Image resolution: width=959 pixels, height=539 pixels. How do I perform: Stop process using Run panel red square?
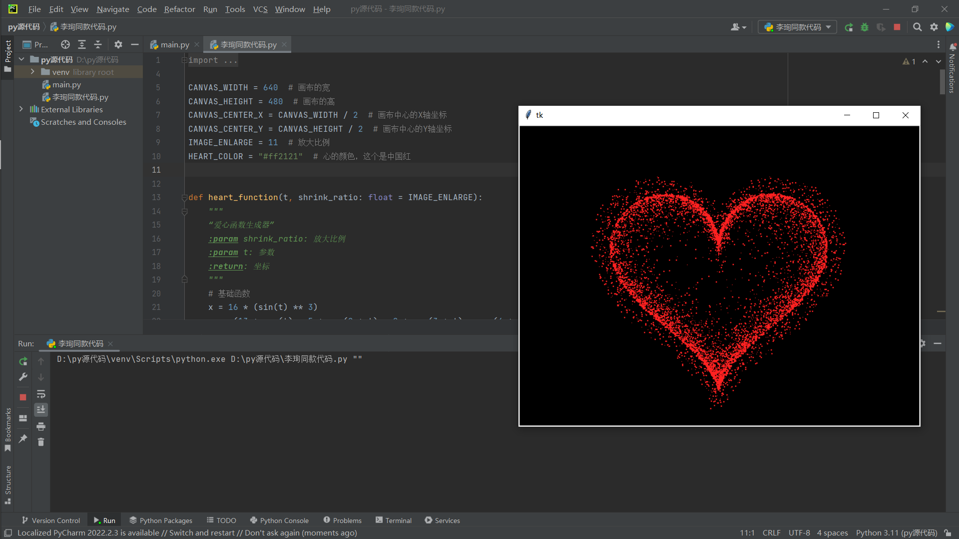click(x=23, y=397)
